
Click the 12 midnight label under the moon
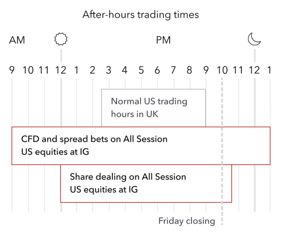pyautogui.click(x=254, y=70)
